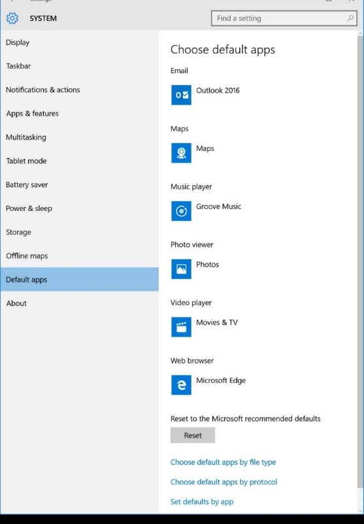This screenshot has height=524, width=364.
Task: Open Choose default apps by file type
Action: coord(223,462)
